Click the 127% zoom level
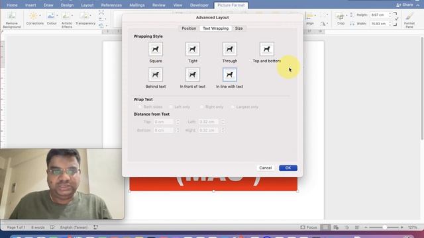 click(413, 227)
